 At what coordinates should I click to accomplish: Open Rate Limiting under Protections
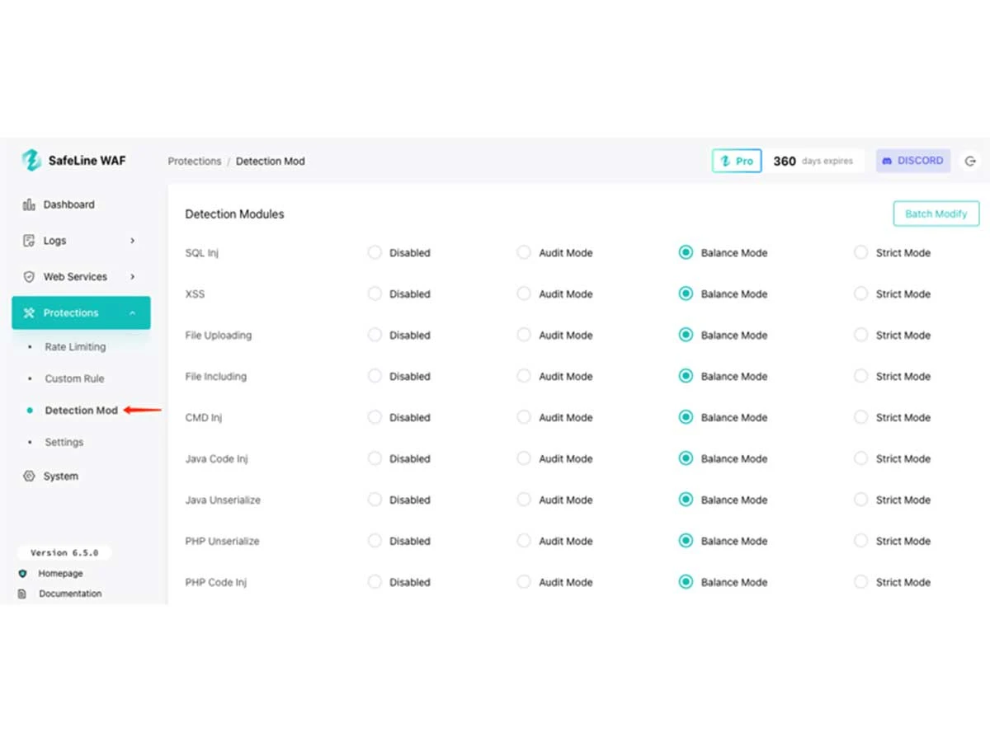coord(75,347)
